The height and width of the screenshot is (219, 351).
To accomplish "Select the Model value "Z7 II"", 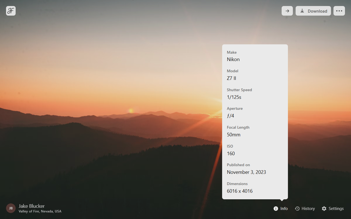I will pyautogui.click(x=231, y=78).
